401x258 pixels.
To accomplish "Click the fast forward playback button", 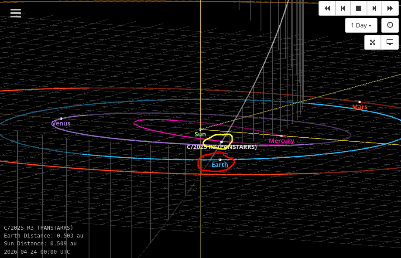I will click(390, 8).
